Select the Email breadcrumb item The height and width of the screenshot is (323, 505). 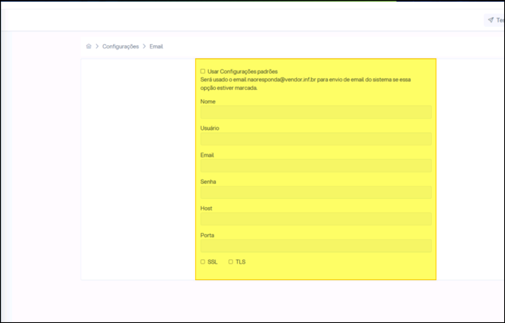tap(156, 47)
